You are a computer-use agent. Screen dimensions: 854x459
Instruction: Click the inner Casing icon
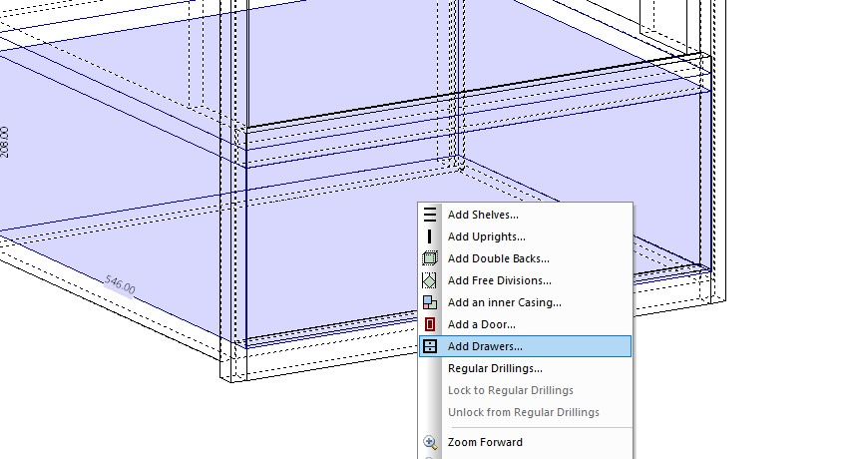(x=430, y=302)
